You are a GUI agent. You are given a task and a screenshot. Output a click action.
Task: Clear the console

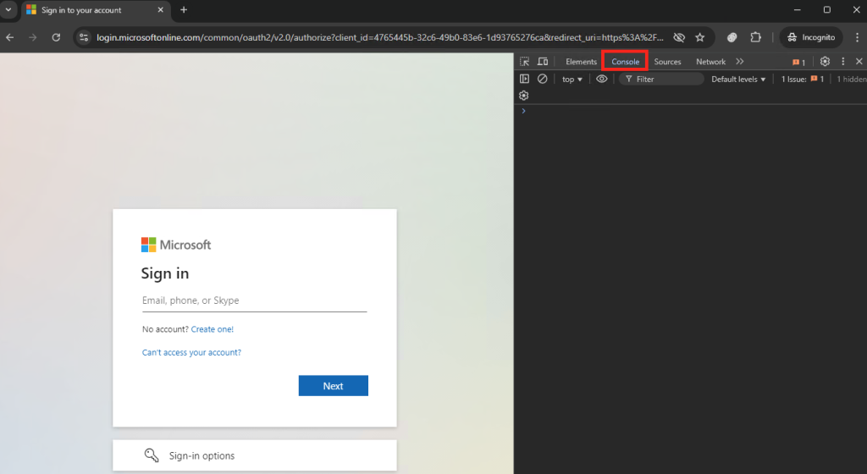(543, 79)
